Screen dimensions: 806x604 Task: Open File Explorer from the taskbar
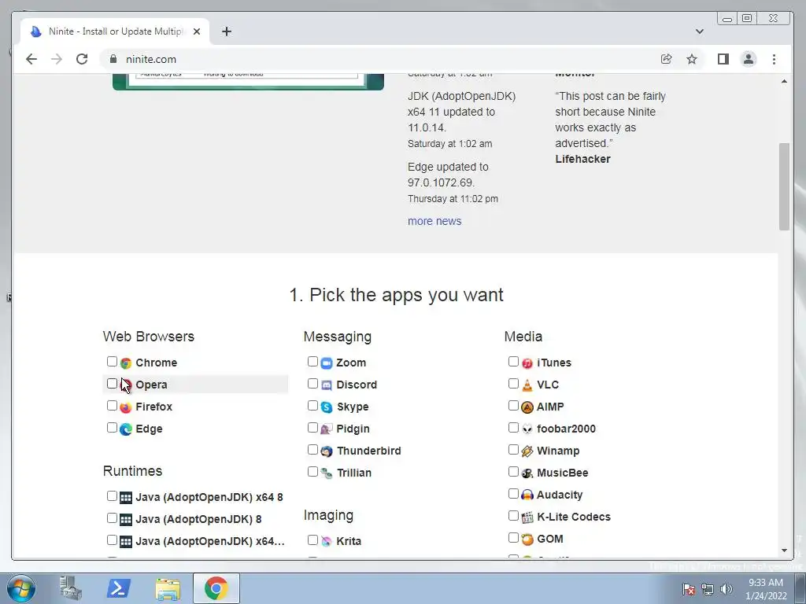point(168,588)
